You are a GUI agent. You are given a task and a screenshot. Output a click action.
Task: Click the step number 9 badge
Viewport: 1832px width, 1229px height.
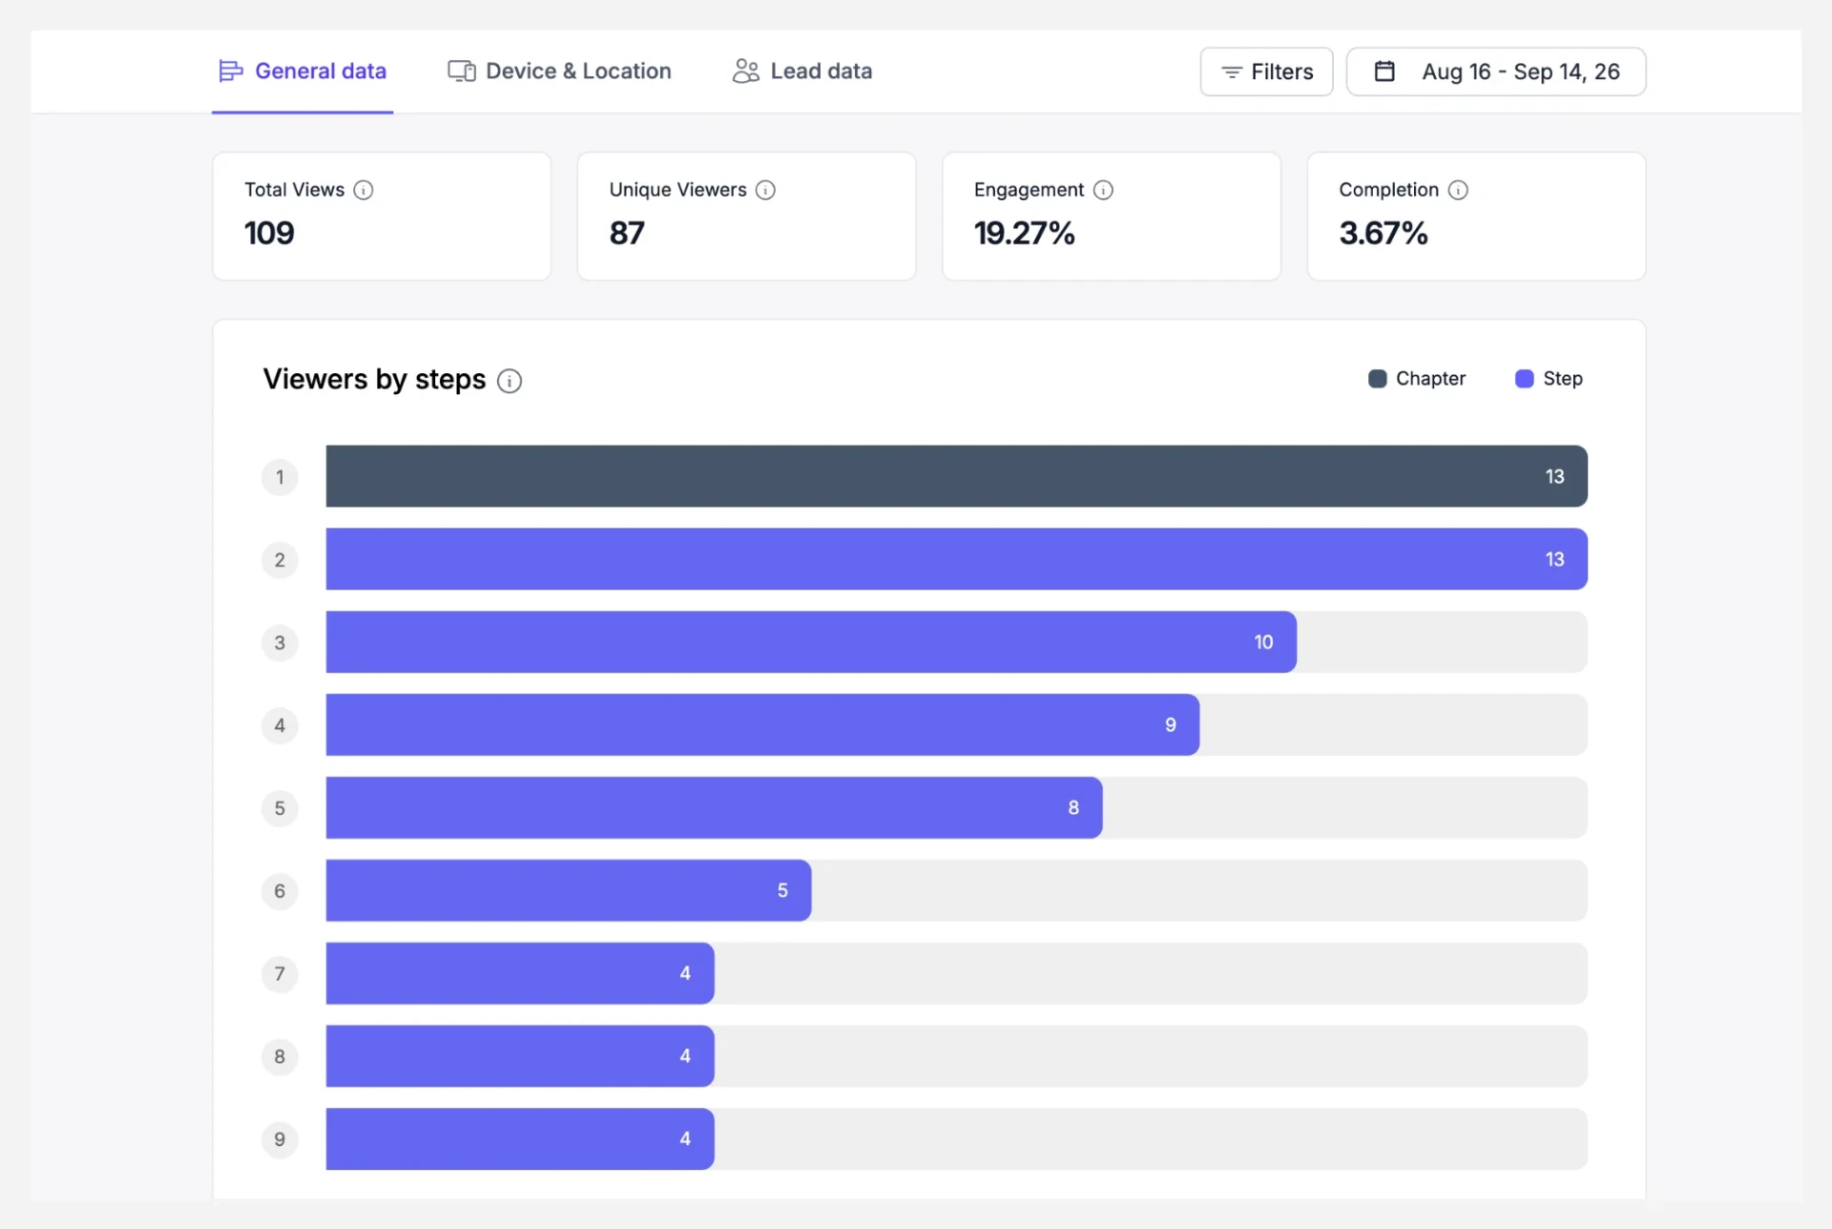pyautogui.click(x=280, y=1139)
